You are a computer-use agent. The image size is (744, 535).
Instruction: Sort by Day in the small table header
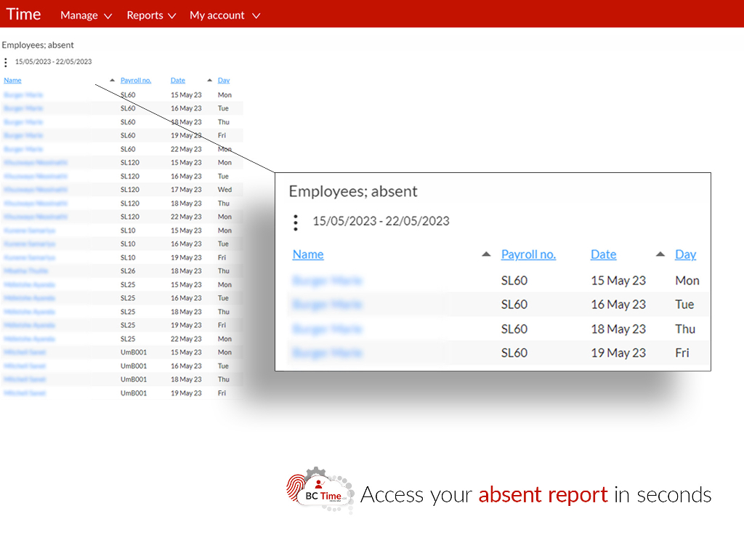pos(224,80)
